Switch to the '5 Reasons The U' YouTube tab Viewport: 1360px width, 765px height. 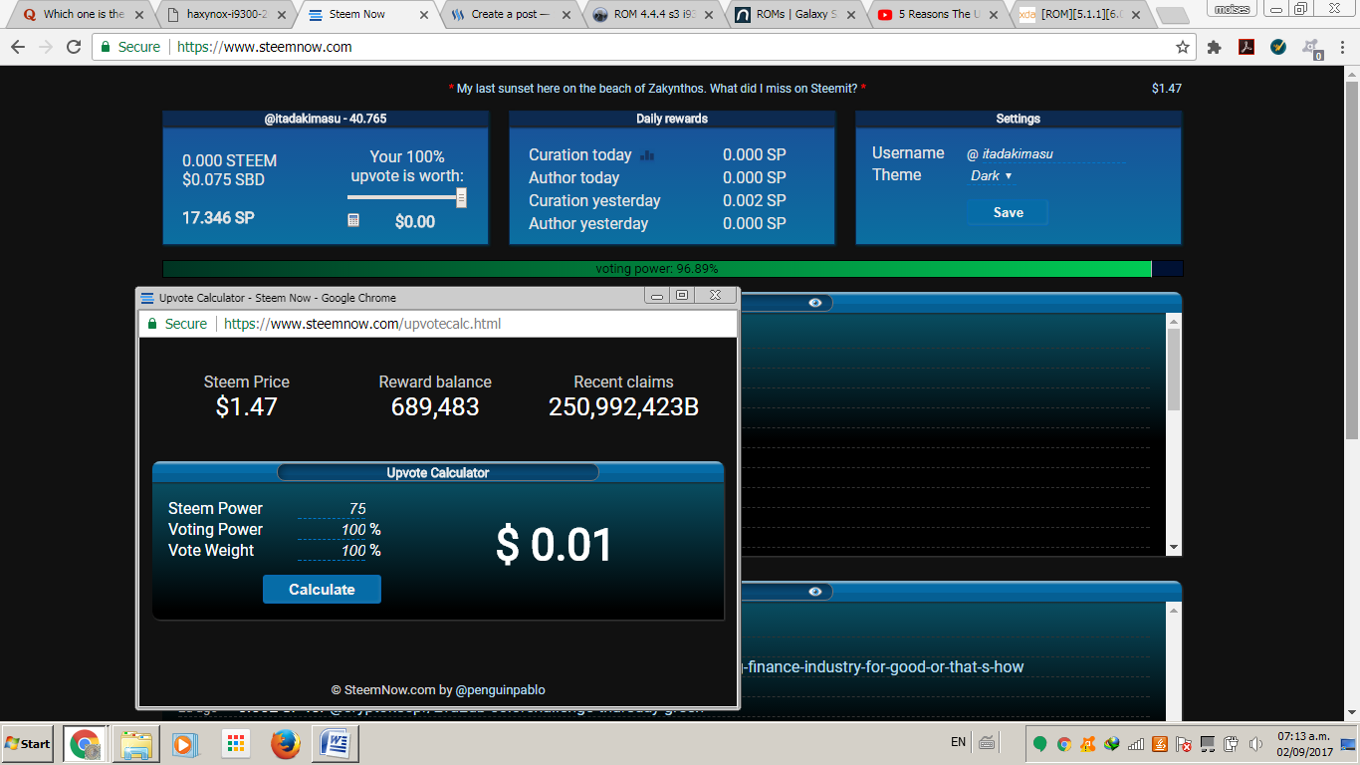click(x=936, y=15)
